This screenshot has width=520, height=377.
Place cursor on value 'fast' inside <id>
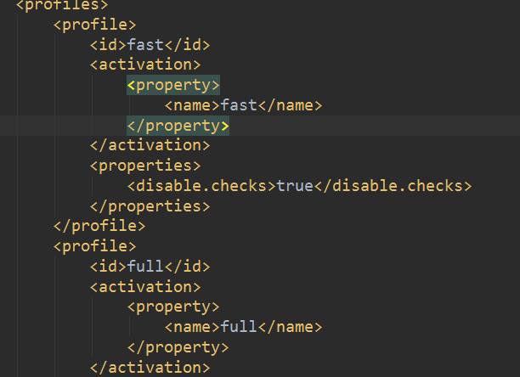click(145, 45)
